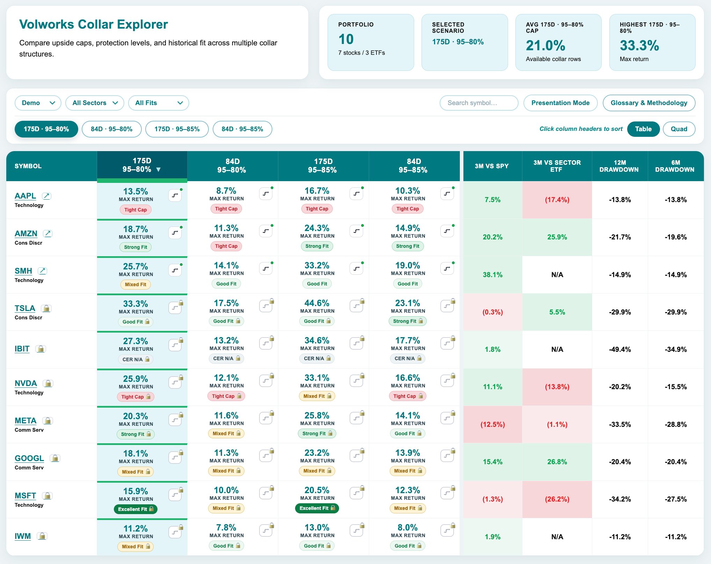Viewport: 711px width, 564px height.
Task: Open payoff chart icon for AMZN 24.3% collar
Action: (356, 231)
